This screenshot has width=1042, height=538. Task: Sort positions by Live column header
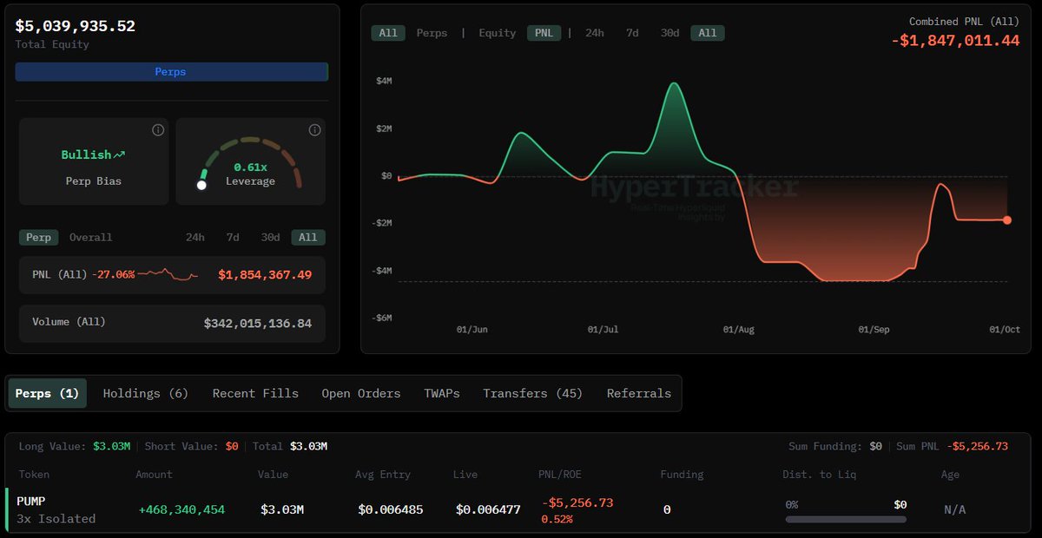pyautogui.click(x=465, y=475)
